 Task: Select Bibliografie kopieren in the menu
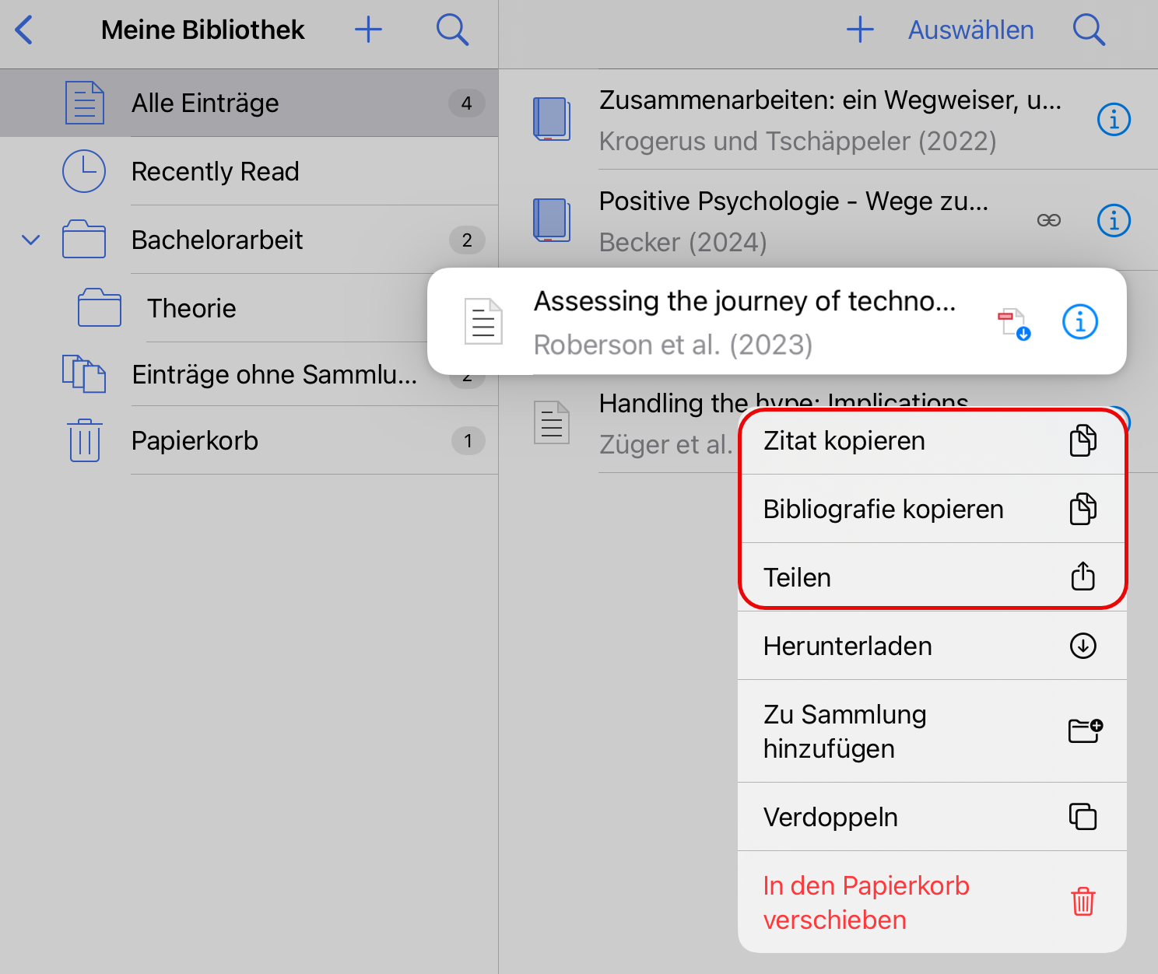point(932,510)
